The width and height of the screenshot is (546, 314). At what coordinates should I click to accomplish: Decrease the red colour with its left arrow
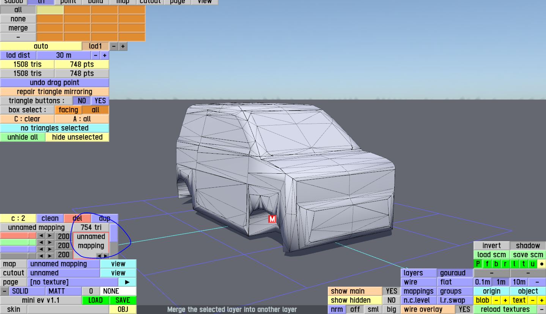click(41, 236)
